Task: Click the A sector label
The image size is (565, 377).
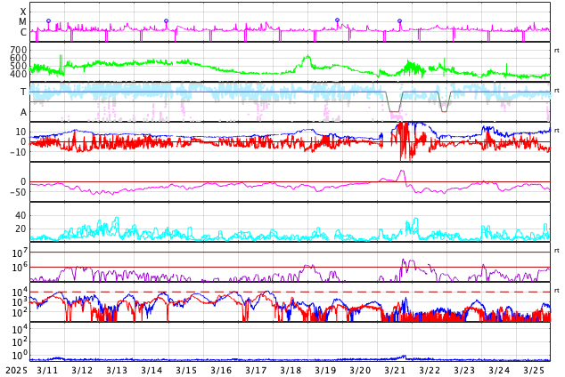Action: pyautogui.click(x=23, y=112)
